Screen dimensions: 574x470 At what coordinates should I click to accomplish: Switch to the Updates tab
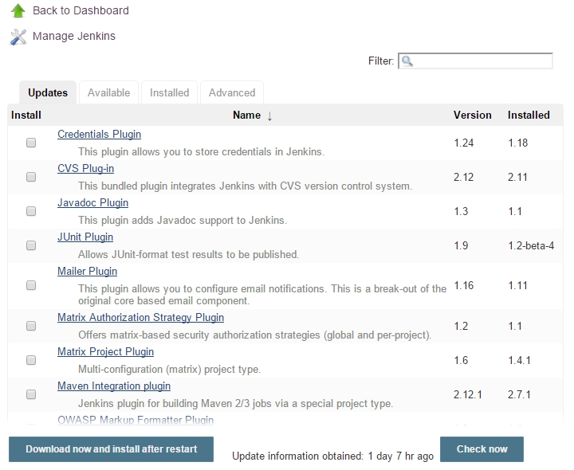pos(48,93)
